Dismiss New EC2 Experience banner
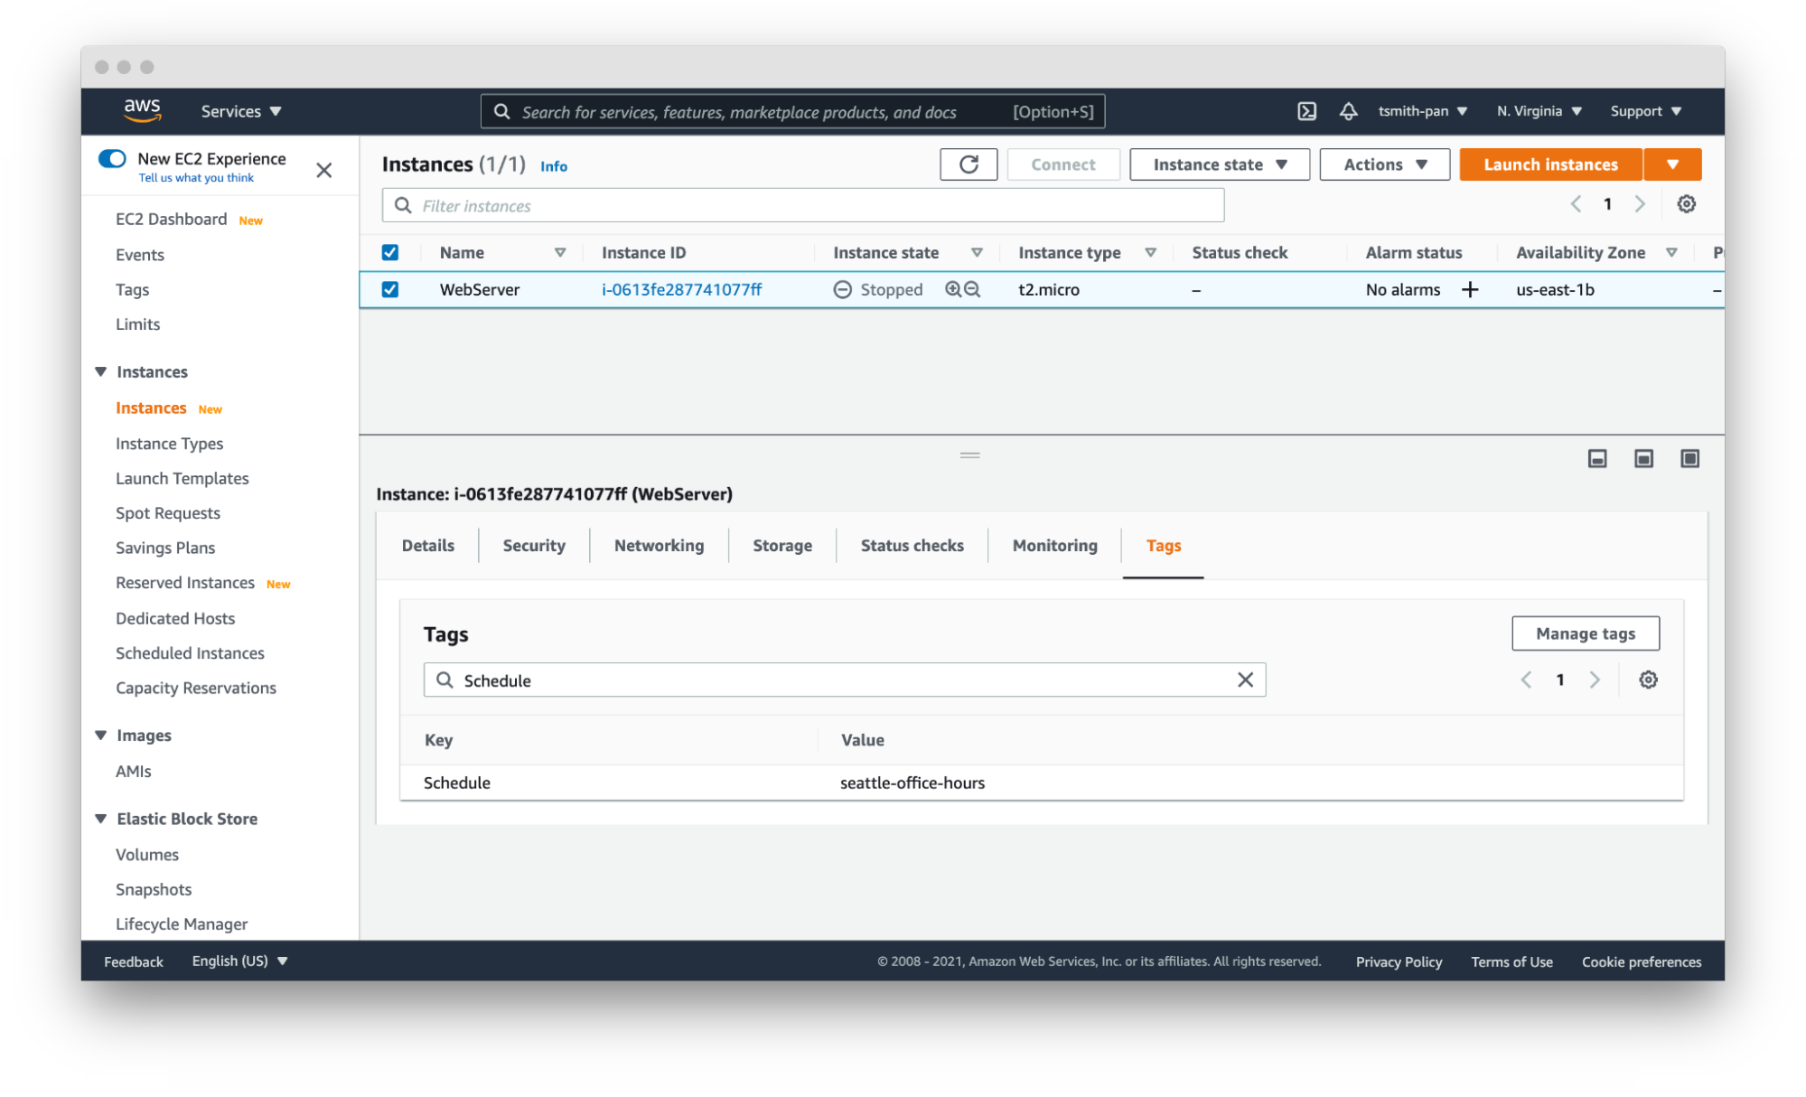Screen dimensions: 1806x1097 tap(324, 170)
